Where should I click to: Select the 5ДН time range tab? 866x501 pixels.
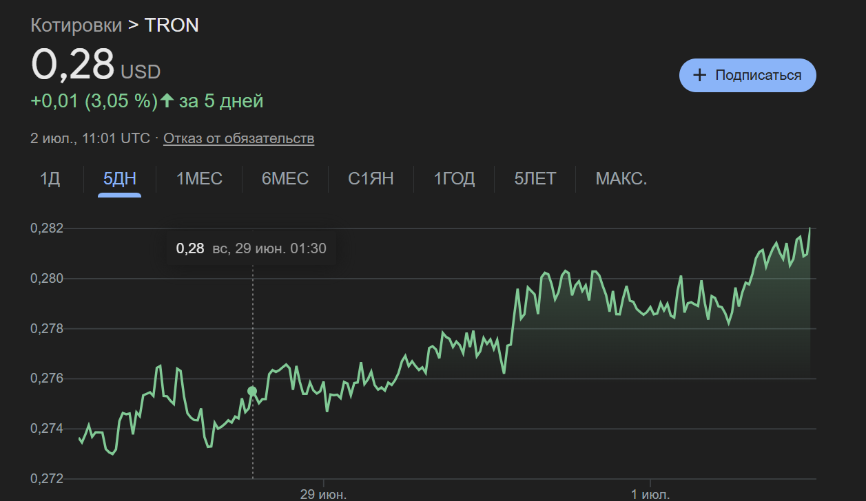120,180
